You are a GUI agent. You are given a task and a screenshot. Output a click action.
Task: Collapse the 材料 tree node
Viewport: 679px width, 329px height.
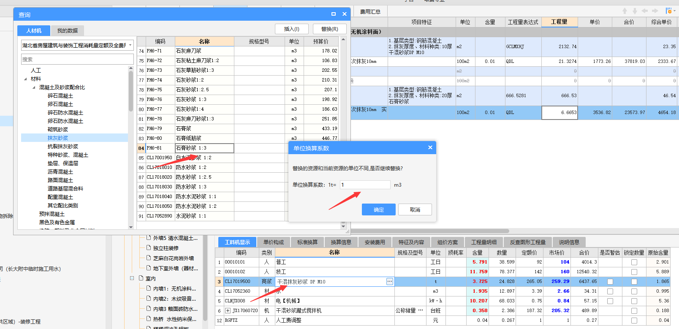tap(26, 79)
